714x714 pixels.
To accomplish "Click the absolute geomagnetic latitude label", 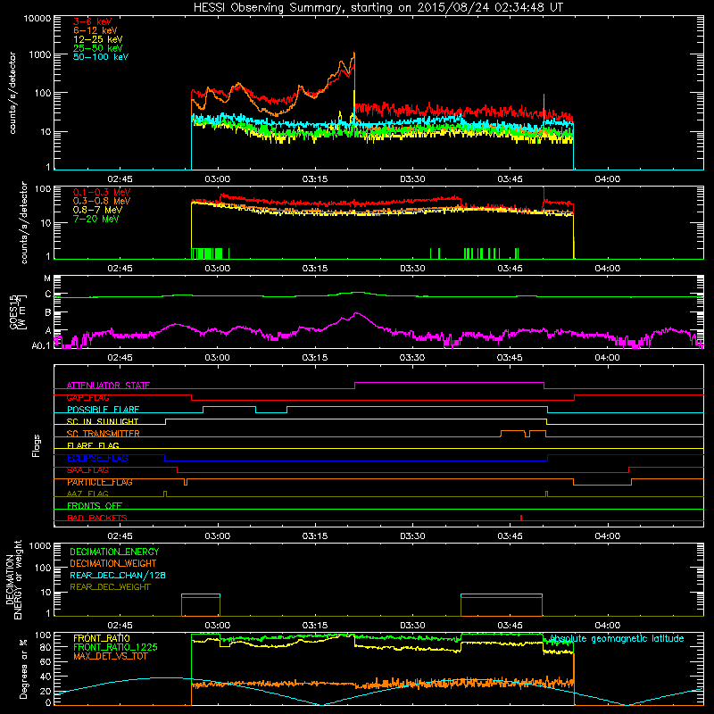I will [617, 639].
